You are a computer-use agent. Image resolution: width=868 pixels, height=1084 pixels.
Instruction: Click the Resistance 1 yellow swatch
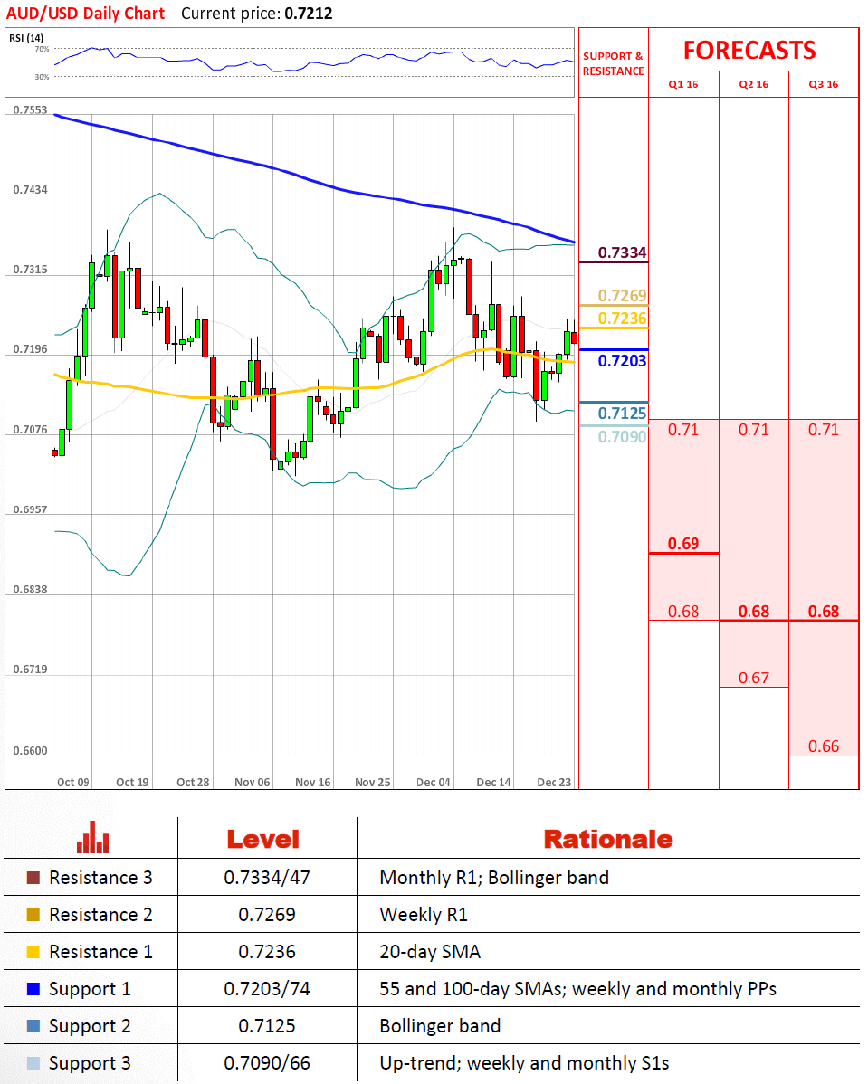(33, 952)
